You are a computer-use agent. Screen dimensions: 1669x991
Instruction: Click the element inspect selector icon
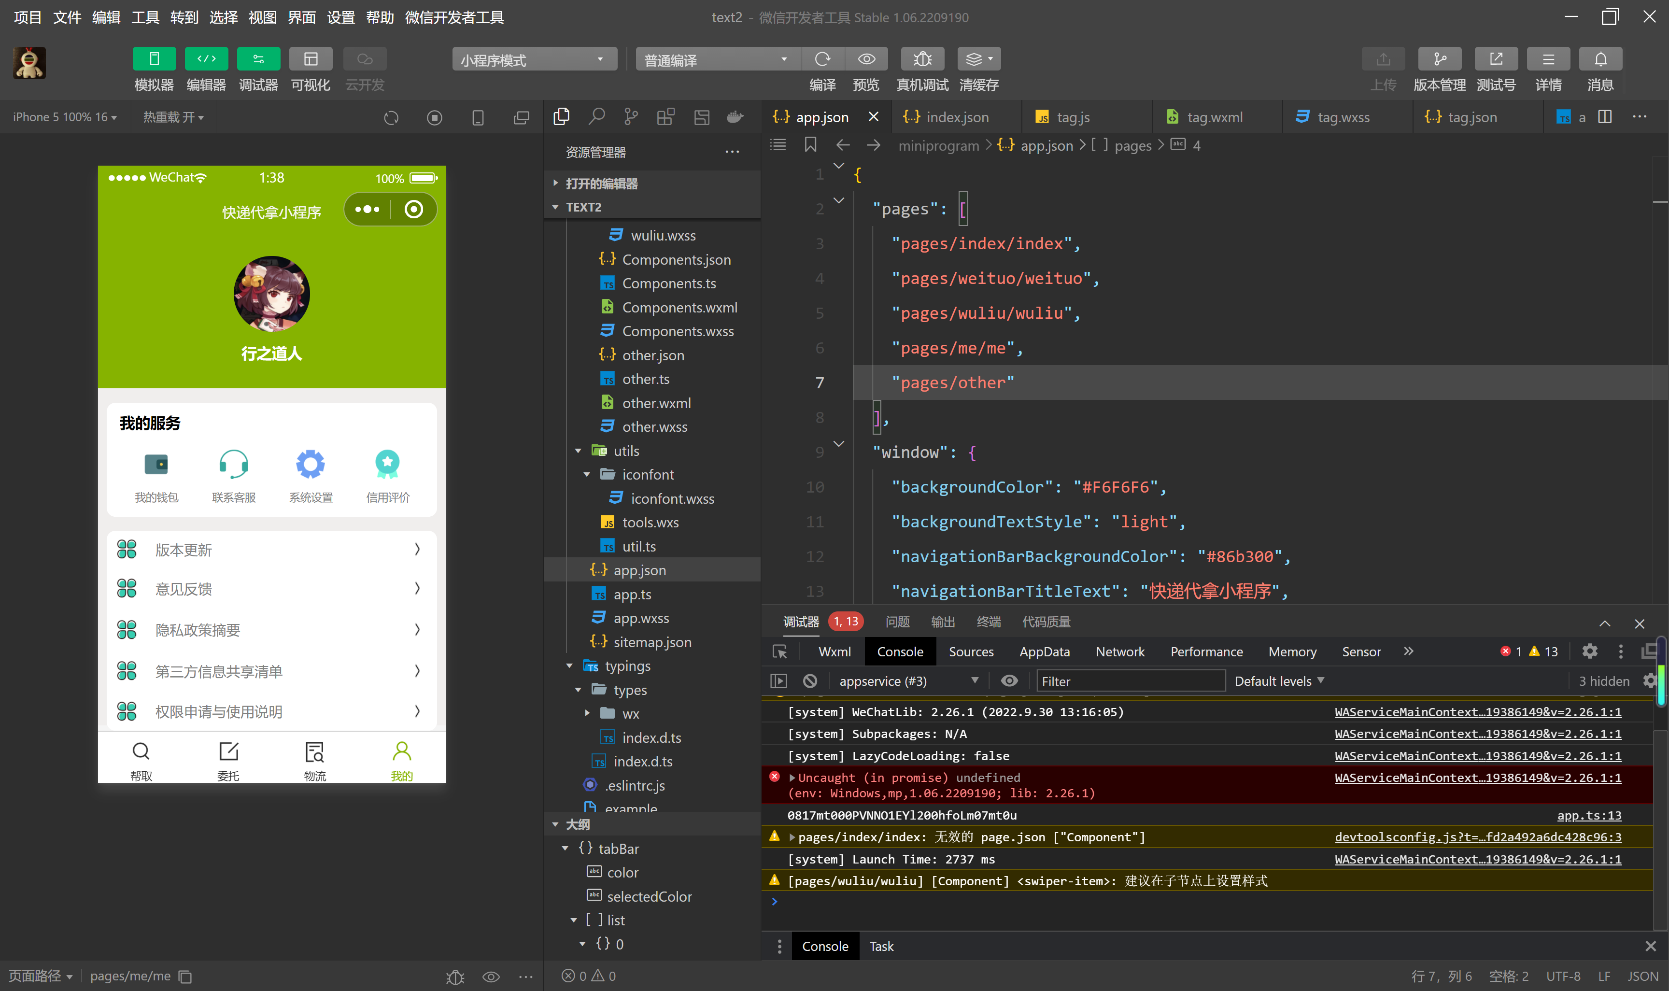tap(779, 652)
